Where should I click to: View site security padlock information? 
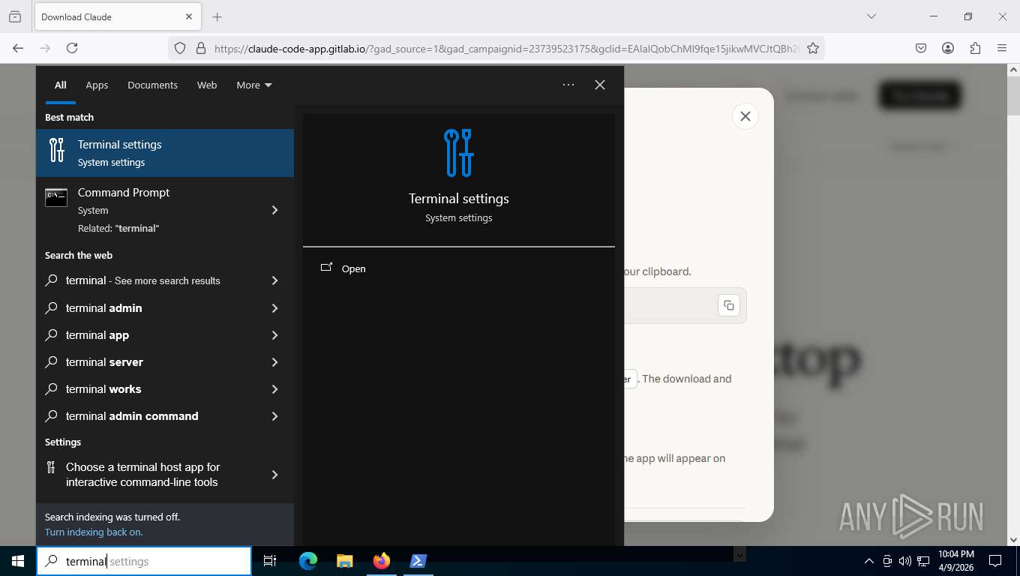[x=200, y=48]
